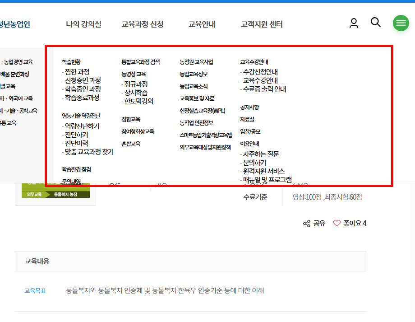
Task: Open 신청중인 과정 link
Action: (83, 80)
